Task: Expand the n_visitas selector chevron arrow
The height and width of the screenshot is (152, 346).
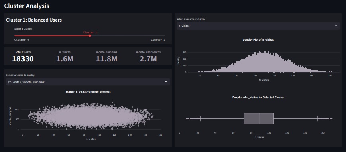Action: coord(336,26)
